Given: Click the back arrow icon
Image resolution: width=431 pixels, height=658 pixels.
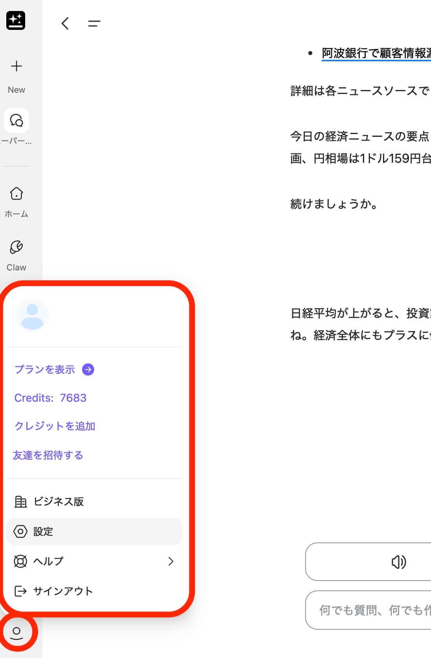Looking at the screenshot, I should pyautogui.click(x=65, y=24).
